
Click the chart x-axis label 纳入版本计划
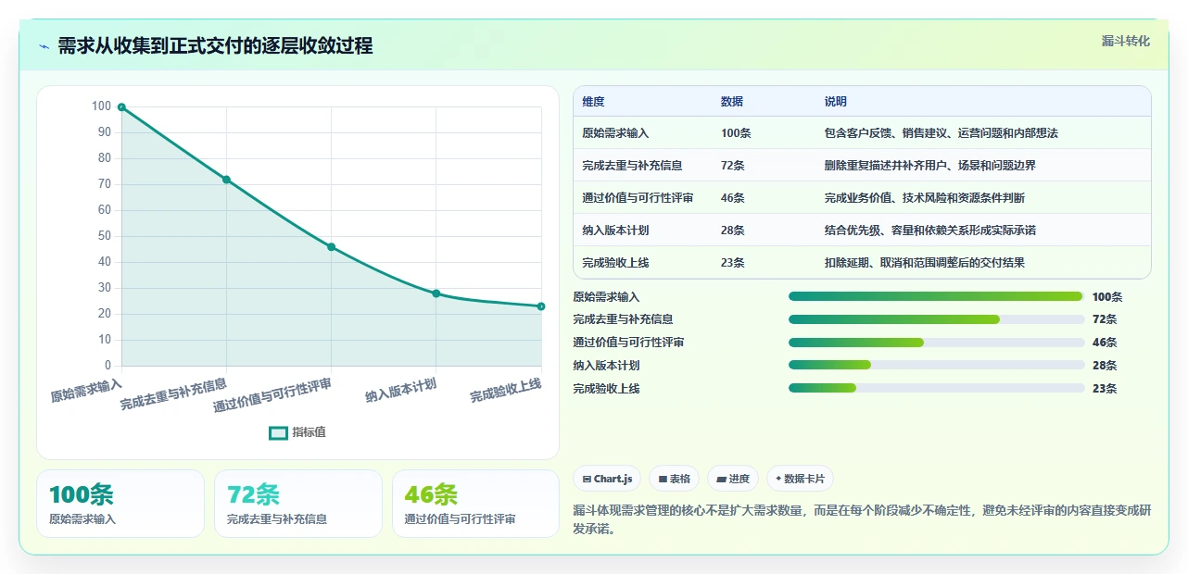(401, 389)
